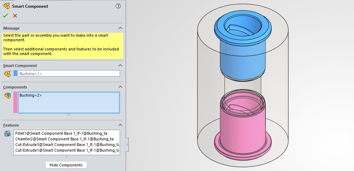Click Components section assembly icon

point(8,96)
